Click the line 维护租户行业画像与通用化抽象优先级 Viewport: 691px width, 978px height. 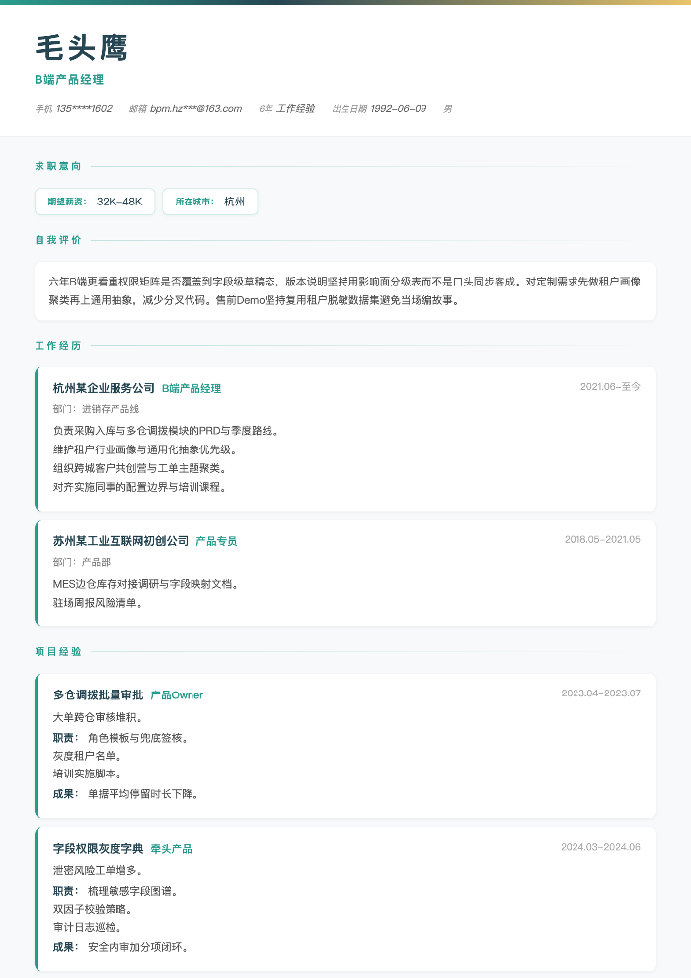(144, 449)
